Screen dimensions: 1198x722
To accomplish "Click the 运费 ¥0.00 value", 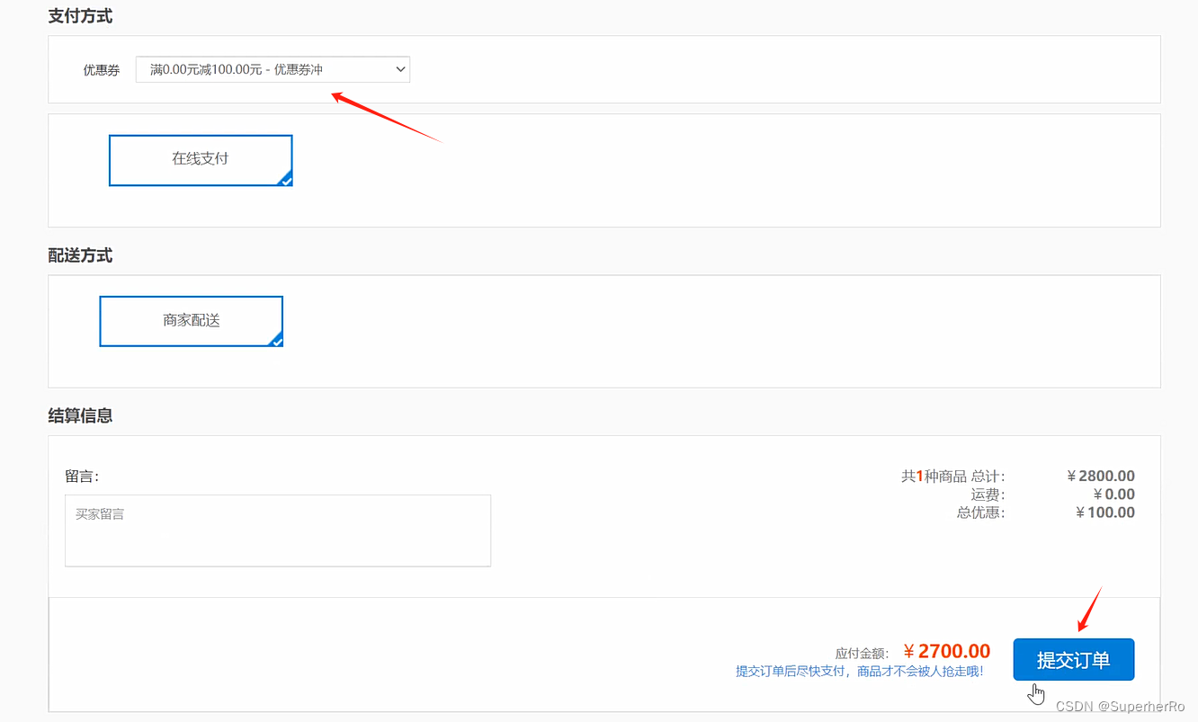I will [1114, 494].
